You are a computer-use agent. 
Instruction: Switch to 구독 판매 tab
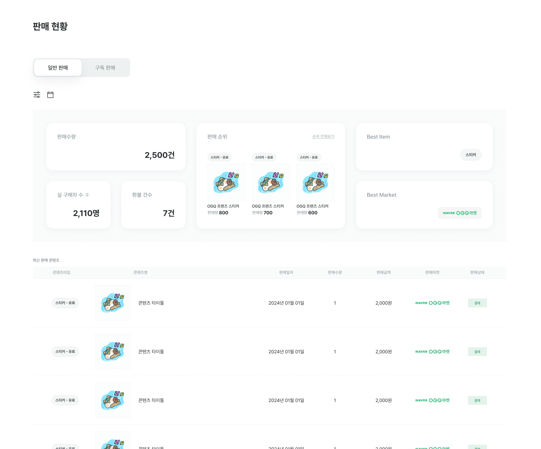[105, 68]
